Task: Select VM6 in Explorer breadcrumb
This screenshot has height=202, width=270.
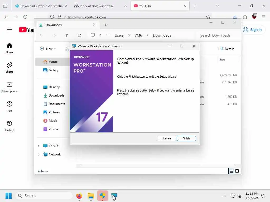Action: point(138,35)
